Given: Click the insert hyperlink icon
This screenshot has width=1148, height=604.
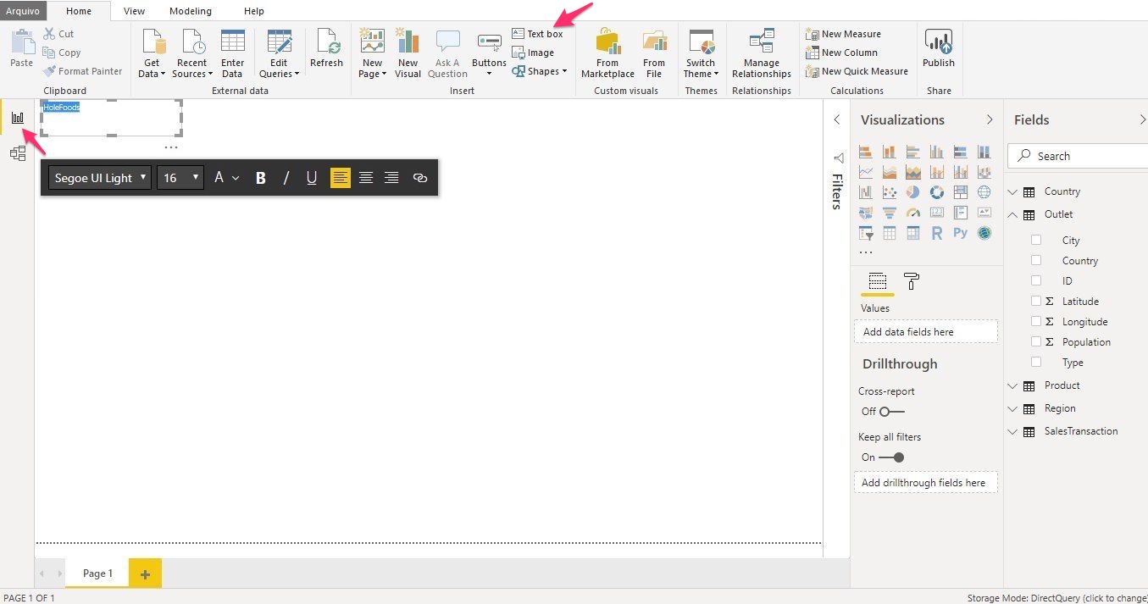Looking at the screenshot, I should coord(419,178).
